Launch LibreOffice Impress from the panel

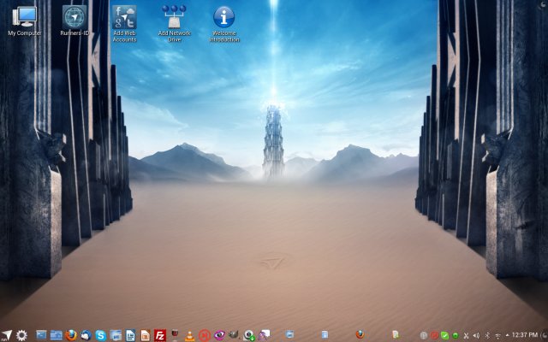click(x=145, y=335)
